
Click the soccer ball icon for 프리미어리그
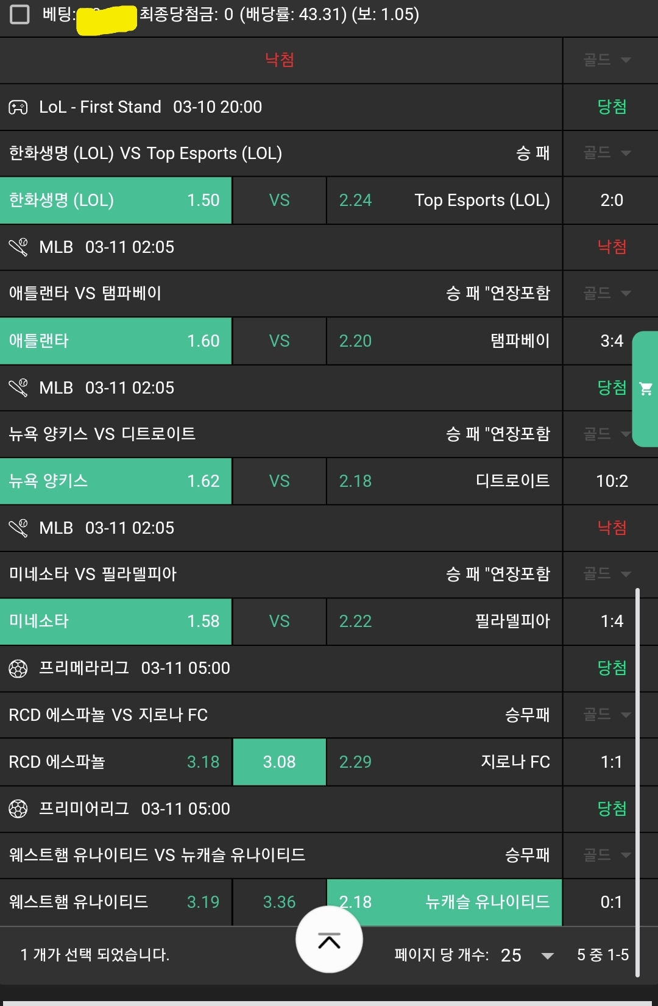tap(18, 809)
